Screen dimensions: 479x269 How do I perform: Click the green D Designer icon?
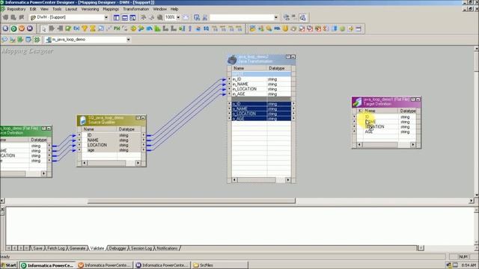point(13,28)
